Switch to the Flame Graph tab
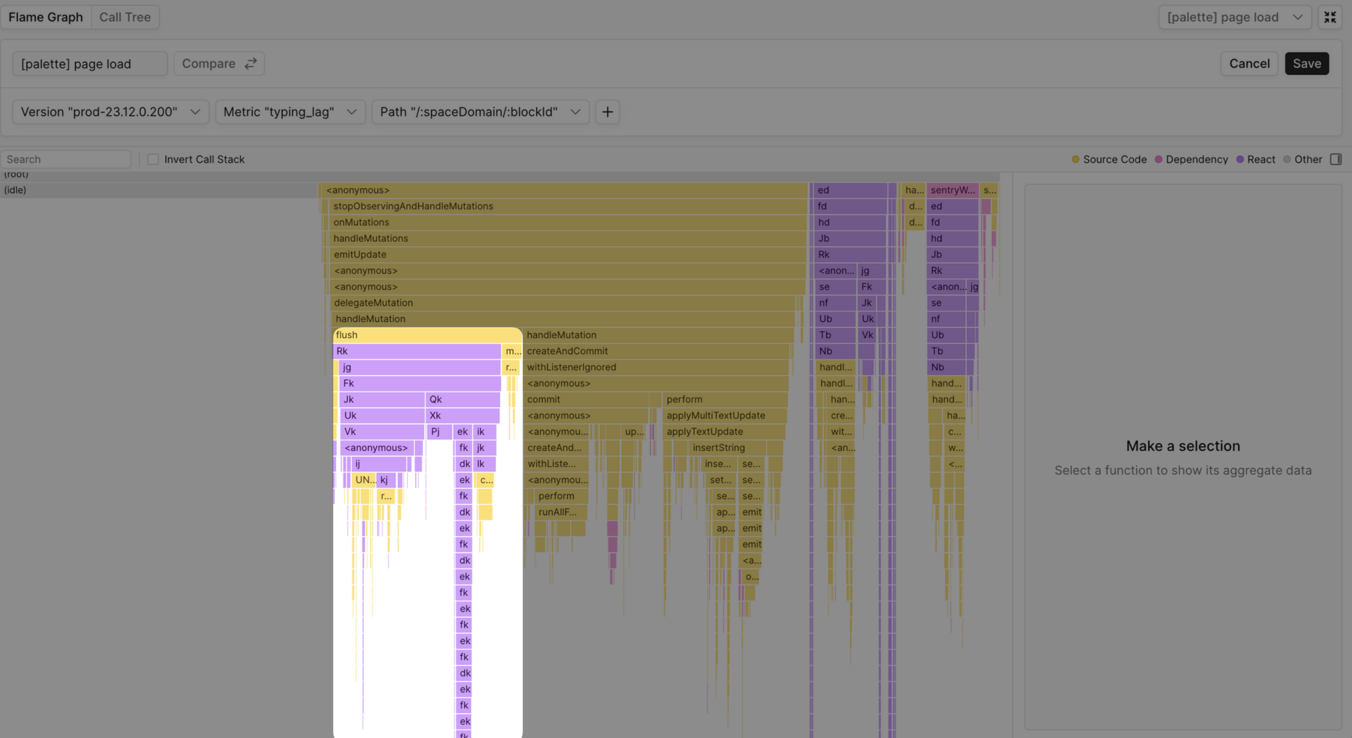The width and height of the screenshot is (1352, 738). [x=46, y=18]
